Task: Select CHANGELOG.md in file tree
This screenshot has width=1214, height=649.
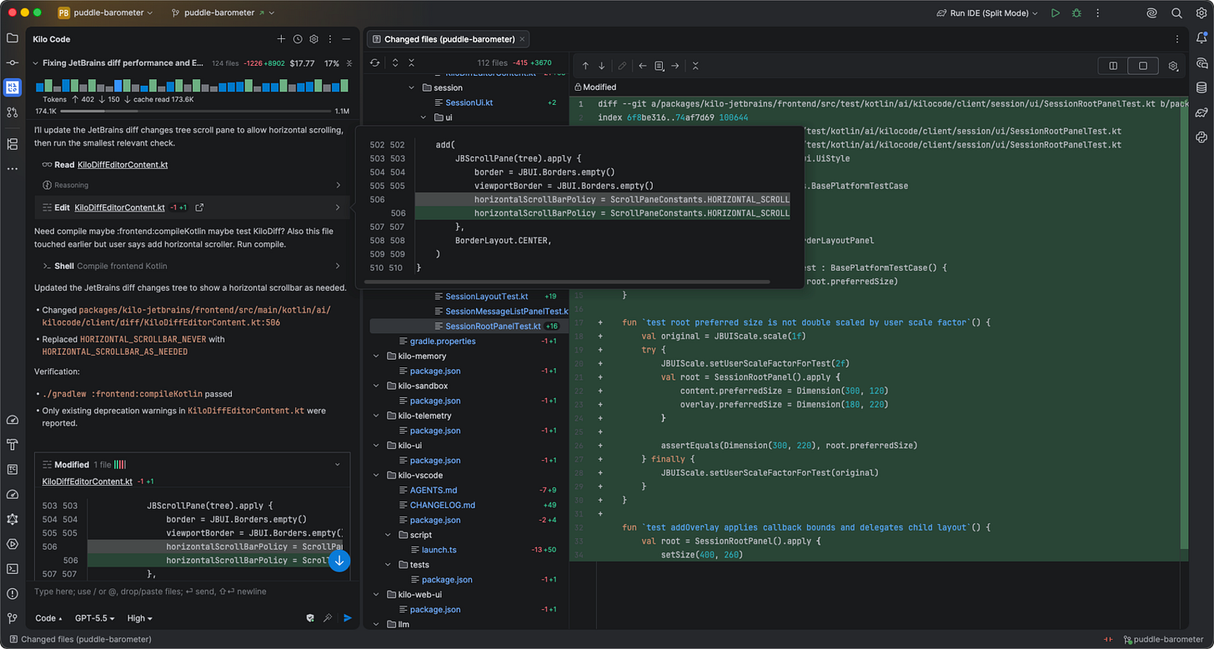Action: click(x=442, y=505)
